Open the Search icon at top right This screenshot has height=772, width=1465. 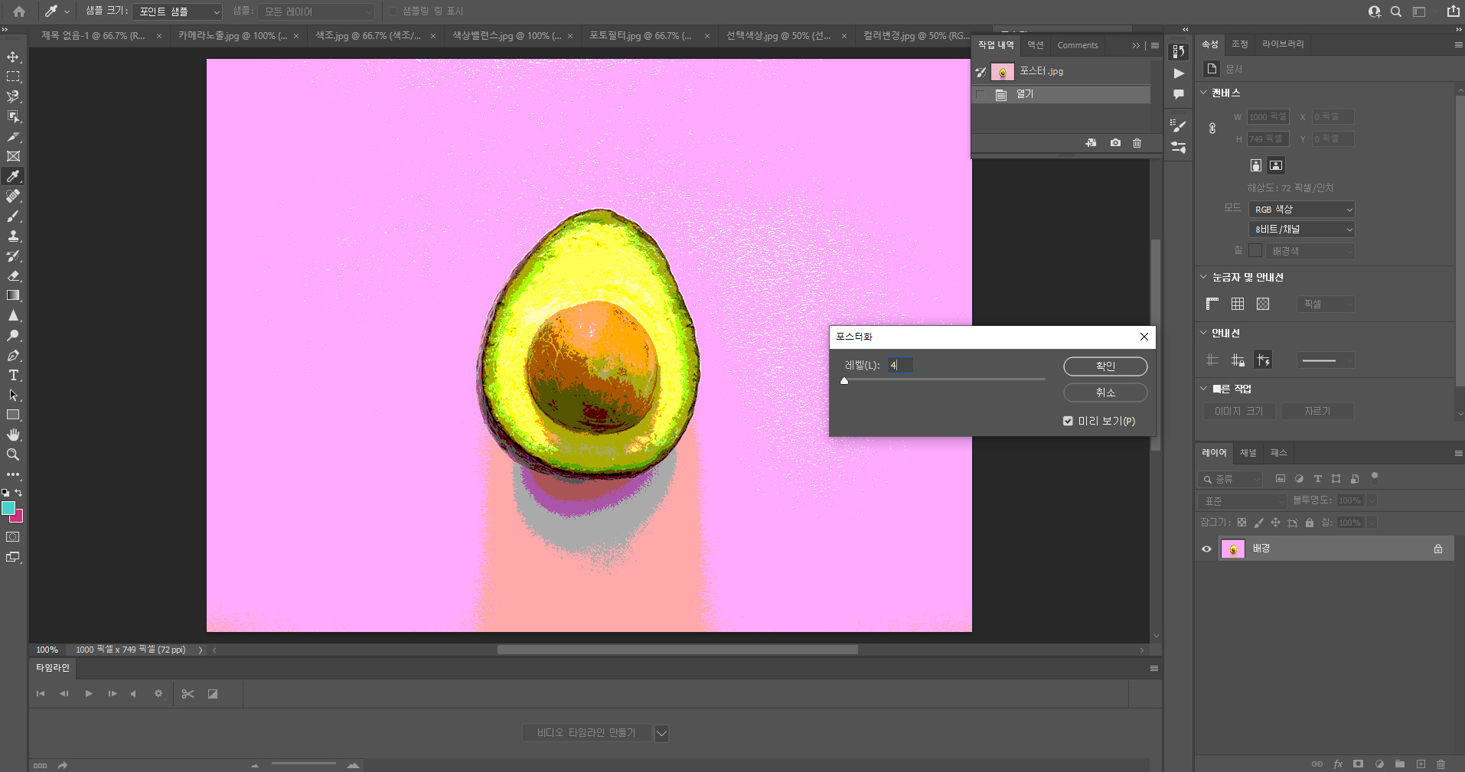tap(1396, 11)
